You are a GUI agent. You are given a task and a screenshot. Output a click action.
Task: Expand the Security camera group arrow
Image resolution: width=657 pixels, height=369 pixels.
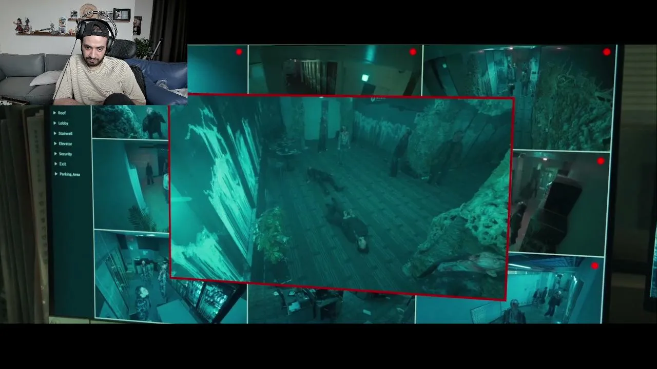click(55, 154)
